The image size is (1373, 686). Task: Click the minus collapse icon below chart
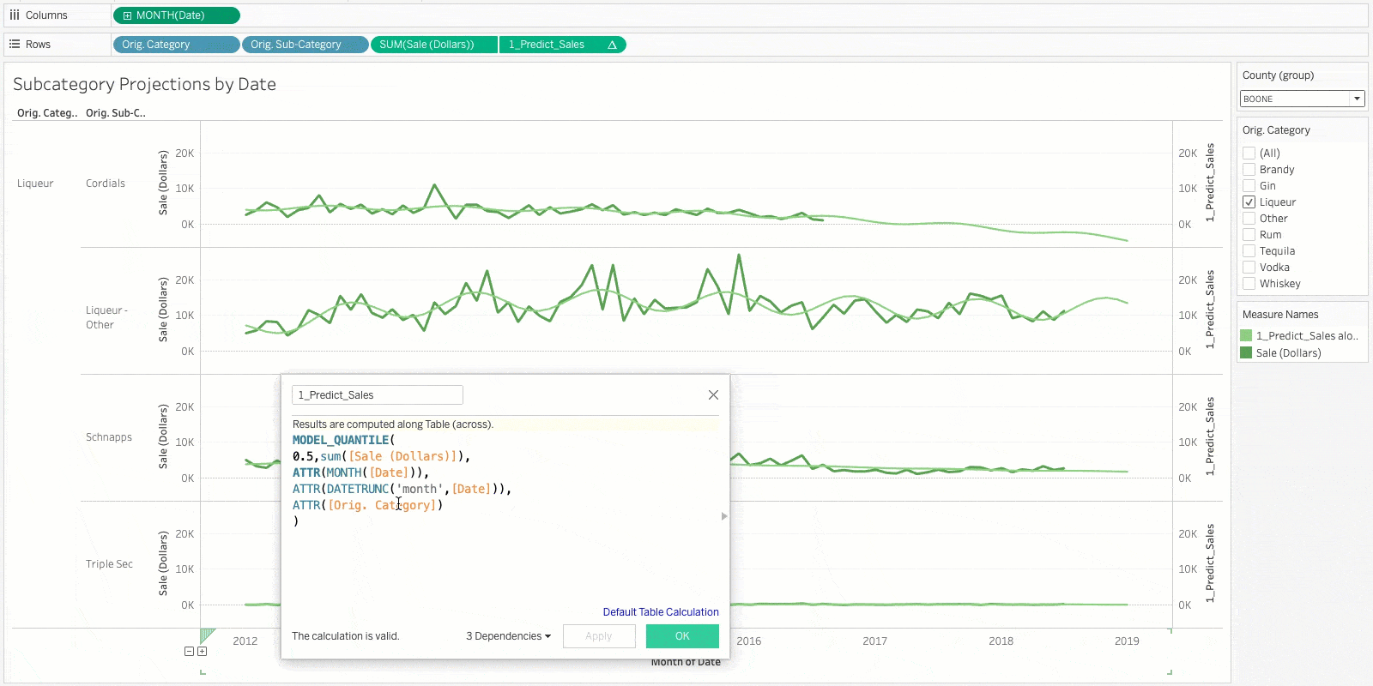pyautogui.click(x=189, y=652)
